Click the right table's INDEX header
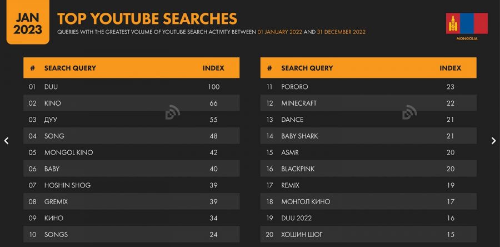Viewport: 500px width, 247px height. (x=450, y=68)
